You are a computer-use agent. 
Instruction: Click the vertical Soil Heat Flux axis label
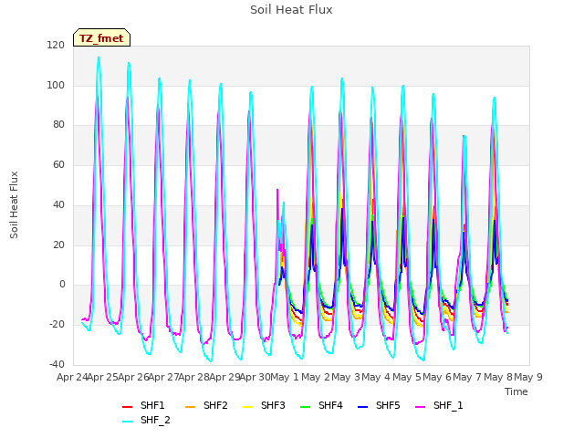point(14,204)
